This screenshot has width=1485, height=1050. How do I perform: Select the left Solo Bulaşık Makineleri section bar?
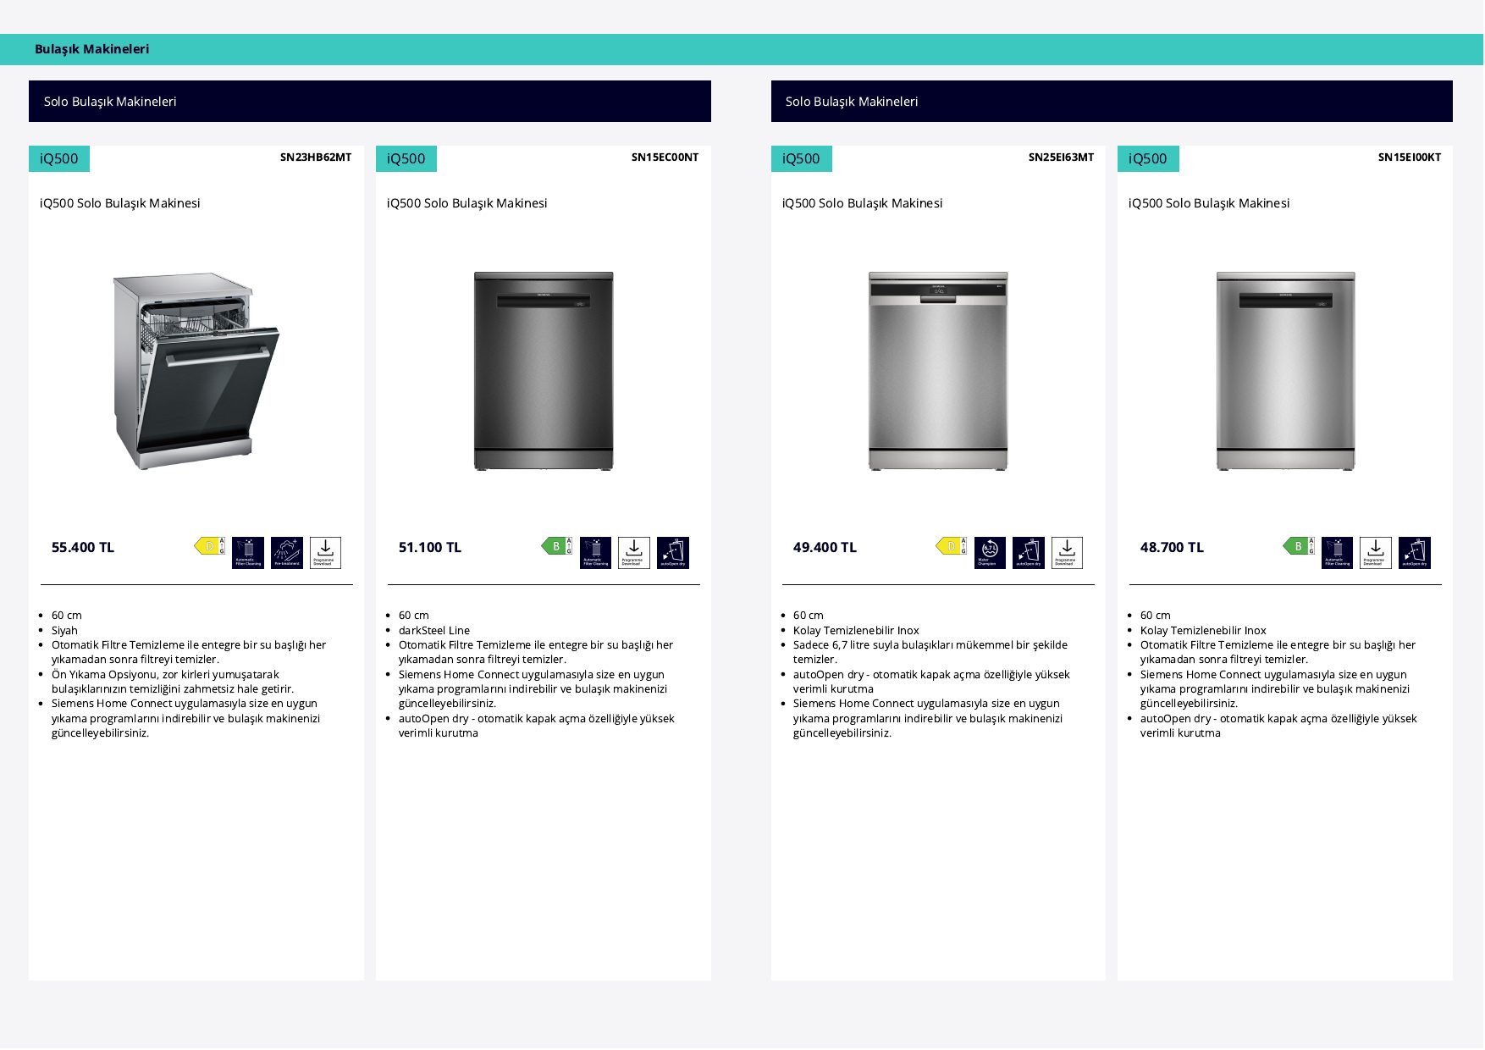click(x=370, y=102)
